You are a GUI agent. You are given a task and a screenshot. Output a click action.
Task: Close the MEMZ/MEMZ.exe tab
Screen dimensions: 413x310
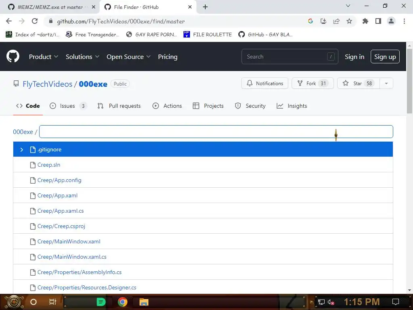click(x=94, y=7)
